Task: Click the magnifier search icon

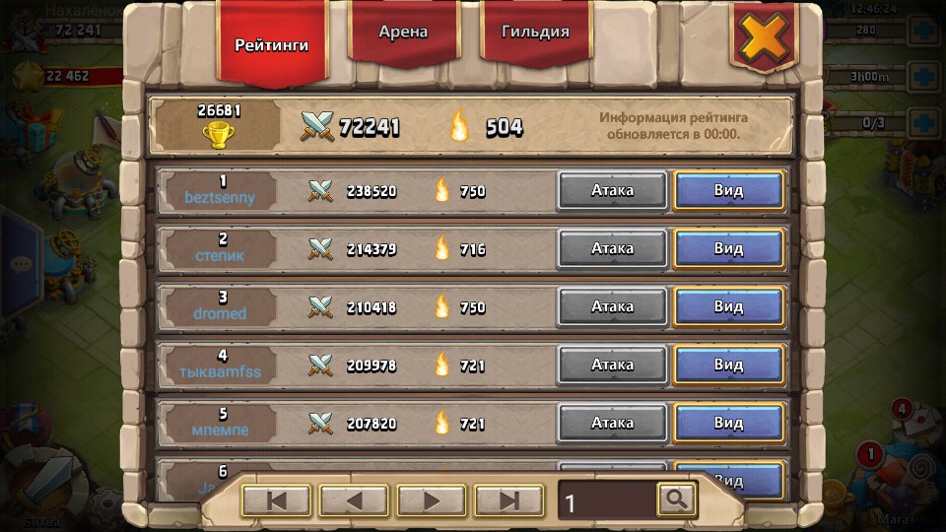Action: (676, 499)
